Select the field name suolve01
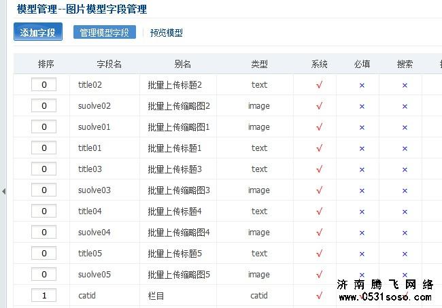 (94, 127)
